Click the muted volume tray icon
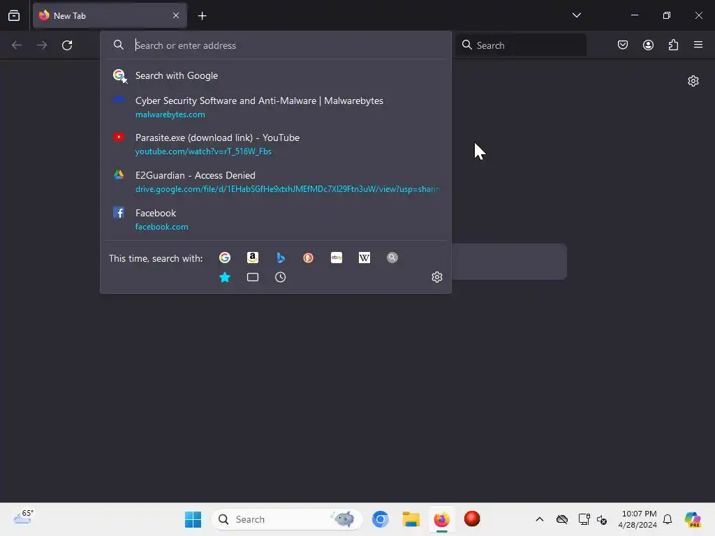Screen dimensions: 715x536 tap(602, 519)
